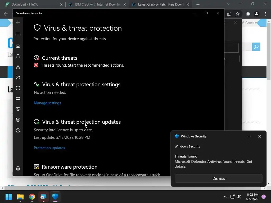Image resolution: width=271 pixels, height=203 pixels.
Task: Close the Download - FileCR tab
Action: pos(61,4)
